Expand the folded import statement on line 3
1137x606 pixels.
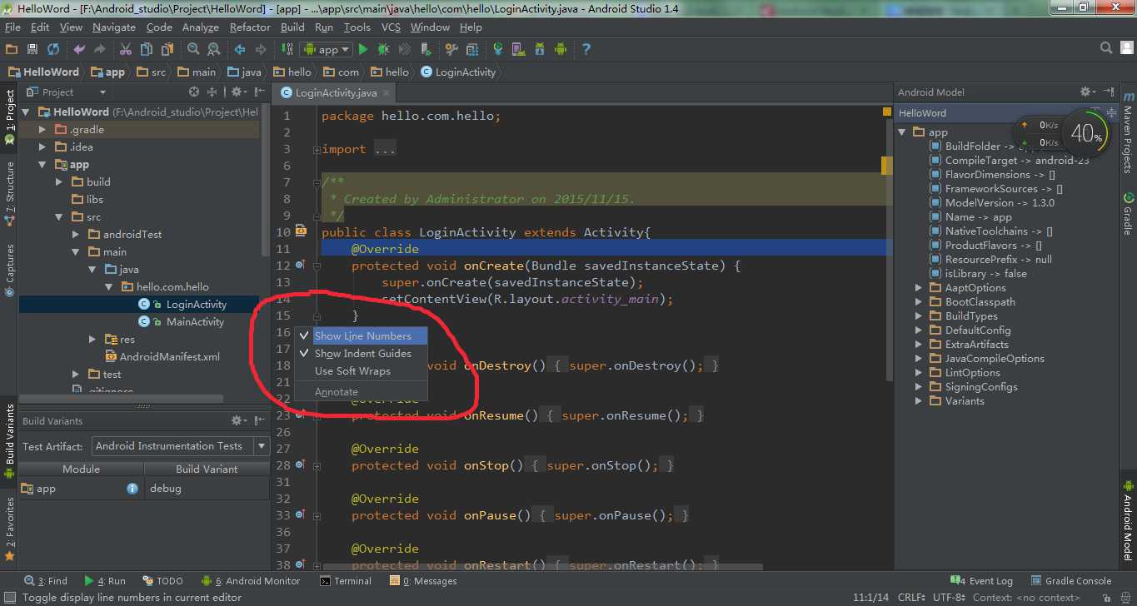pyautogui.click(x=316, y=150)
